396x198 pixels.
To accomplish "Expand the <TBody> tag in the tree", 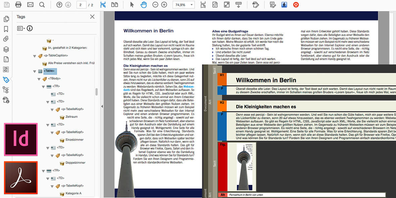I will [x=40, y=79].
